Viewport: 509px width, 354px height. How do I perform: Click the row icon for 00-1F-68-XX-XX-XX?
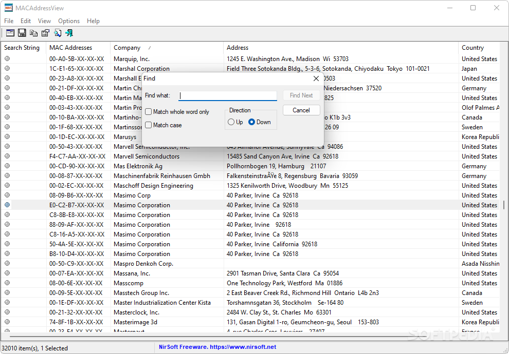coord(7,127)
